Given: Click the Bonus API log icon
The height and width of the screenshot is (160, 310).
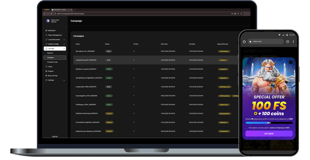Looking at the screenshot, I should click(46, 75).
